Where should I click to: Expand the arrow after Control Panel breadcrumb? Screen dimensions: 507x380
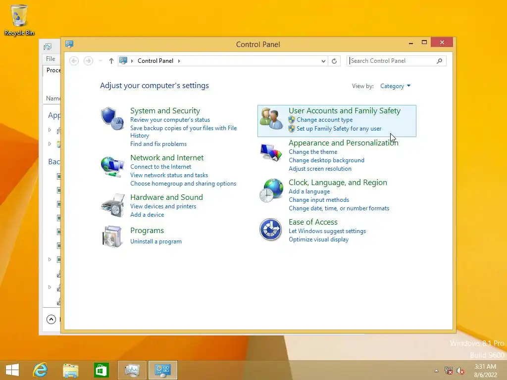click(179, 61)
